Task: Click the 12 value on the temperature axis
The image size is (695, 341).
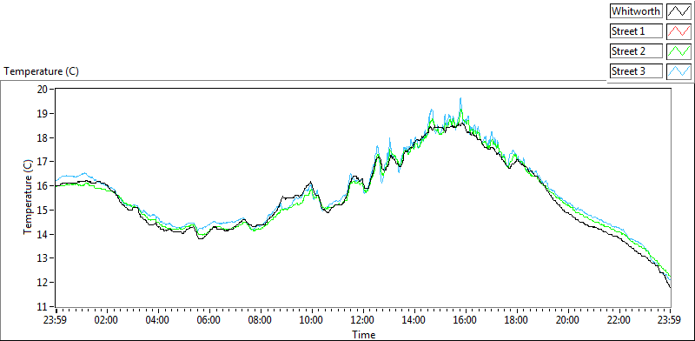Action: click(x=42, y=283)
